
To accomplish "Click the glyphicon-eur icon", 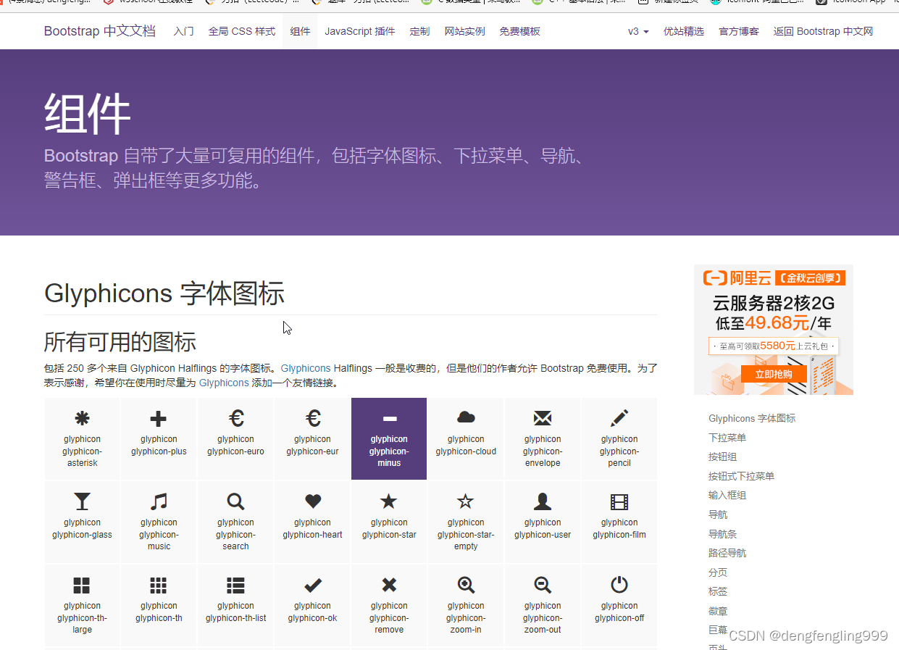I will [x=313, y=418].
